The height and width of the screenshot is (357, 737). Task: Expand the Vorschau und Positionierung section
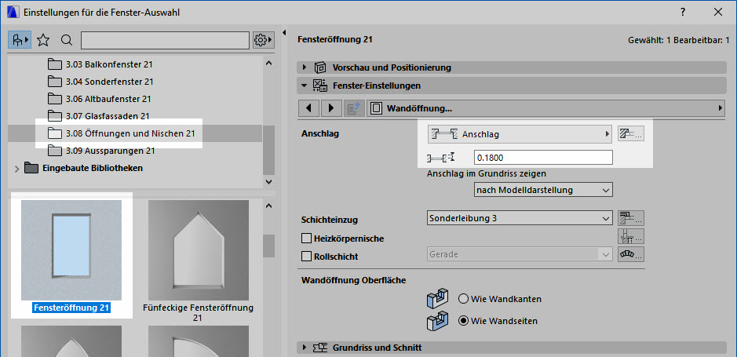[305, 67]
